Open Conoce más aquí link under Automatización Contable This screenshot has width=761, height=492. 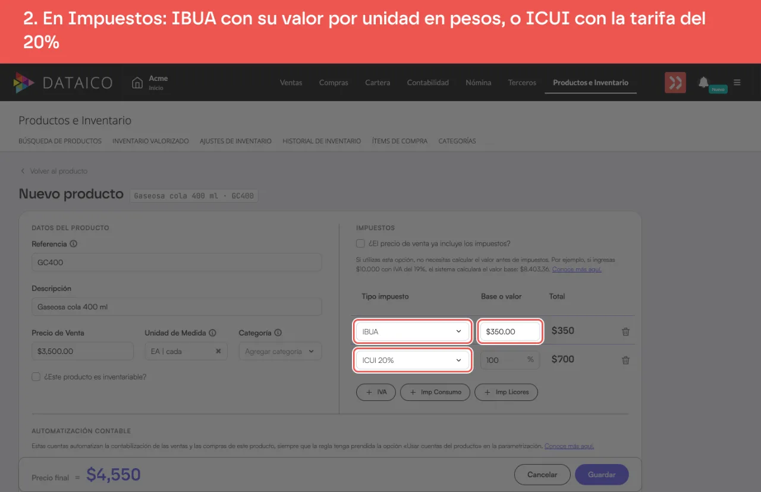point(569,446)
